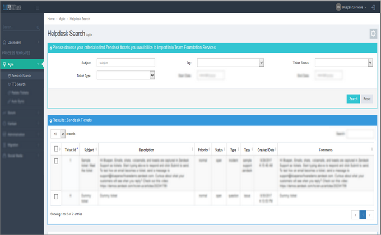
Task: Go to next results page arrow
Action: [370, 215]
